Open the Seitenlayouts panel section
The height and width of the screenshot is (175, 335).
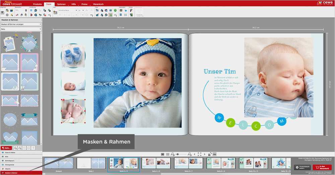click(x=21, y=161)
